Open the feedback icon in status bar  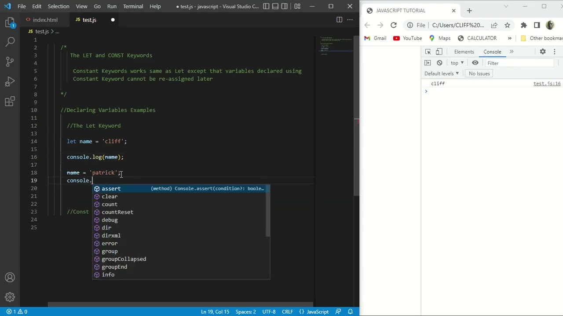tap(338, 312)
